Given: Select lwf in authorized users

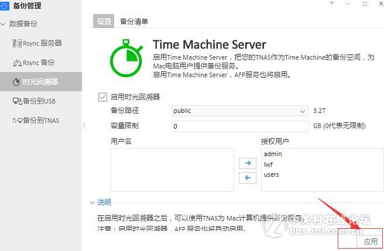Looking at the screenshot, I should click(268, 164).
